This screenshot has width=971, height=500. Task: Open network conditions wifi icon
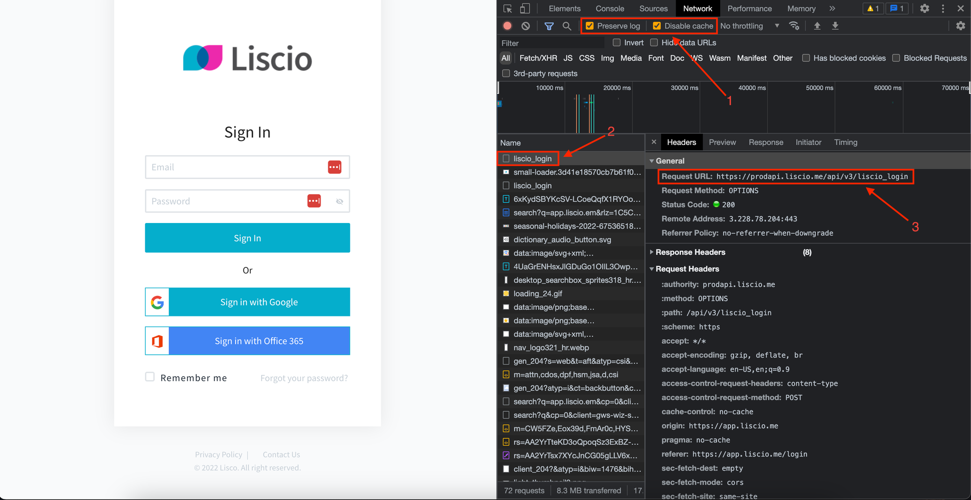click(795, 26)
